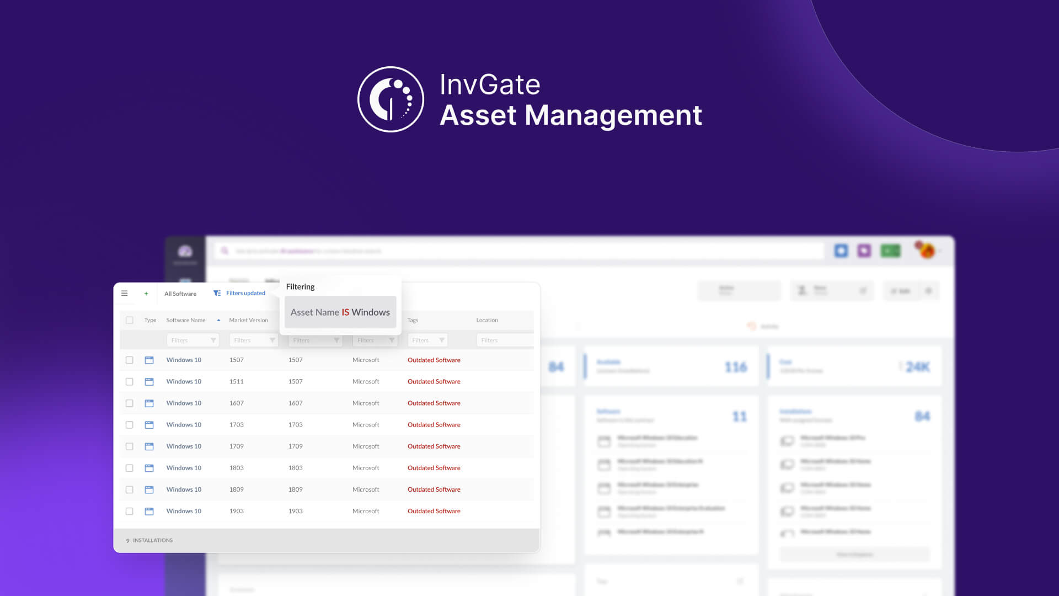
Task: Click the purple square icon in top bar
Action: (x=864, y=251)
